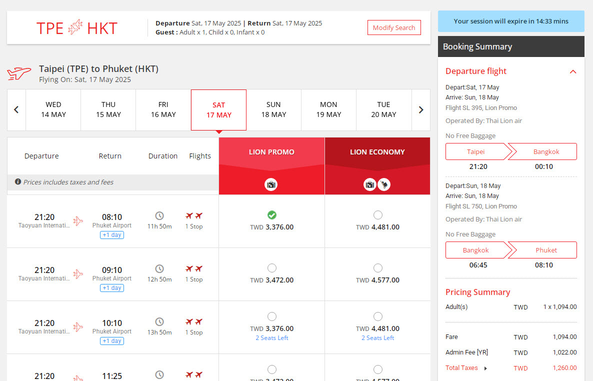This screenshot has width=593, height=381.
Task: Click the +1 day badge under 09:10
Action: (x=112, y=288)
